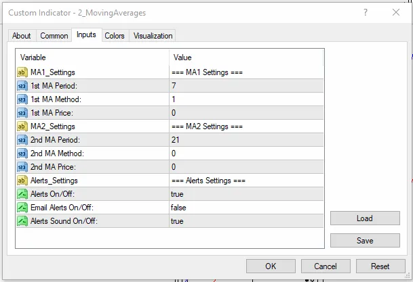Click the integer icon beside 1st MA Price
The width and height of the screenshot is (413, 282).
(22, 113)
